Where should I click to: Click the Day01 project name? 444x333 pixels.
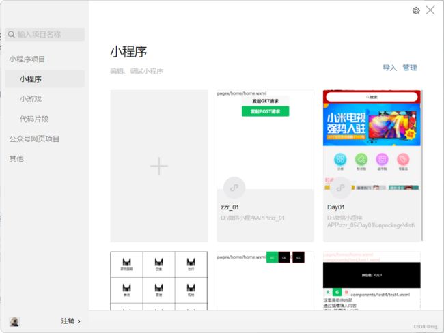click(336, 207)
